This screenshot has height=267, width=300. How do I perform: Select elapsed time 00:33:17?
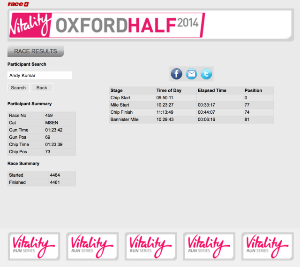[x=206, y=105]
